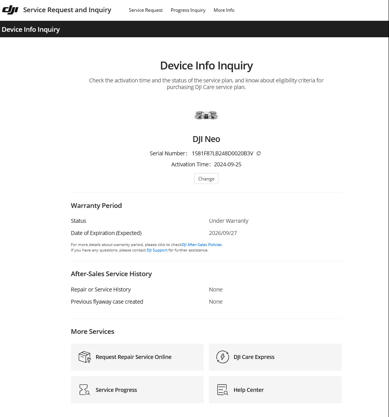Open the Service Request menu
The height and width of the screenshot is (417, 389).
146,10
